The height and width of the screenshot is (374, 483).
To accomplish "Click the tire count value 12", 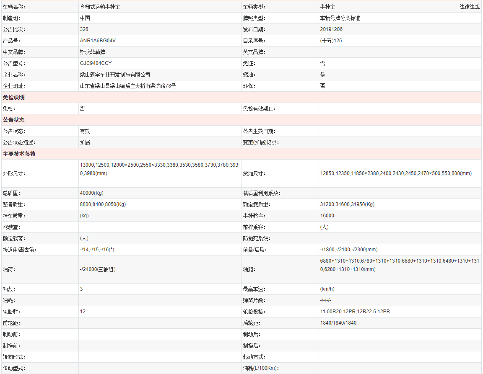I will coord(83,312).
